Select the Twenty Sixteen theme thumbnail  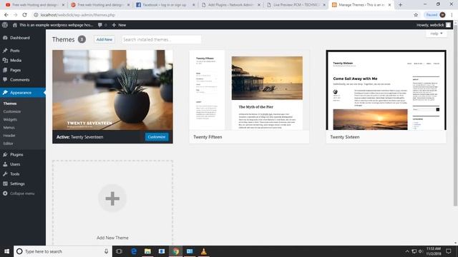click(x=386, y=90)
